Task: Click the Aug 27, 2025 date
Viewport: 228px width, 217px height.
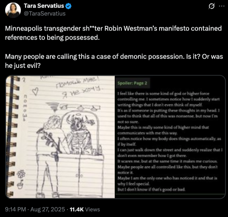Action: tap(48, 209)
